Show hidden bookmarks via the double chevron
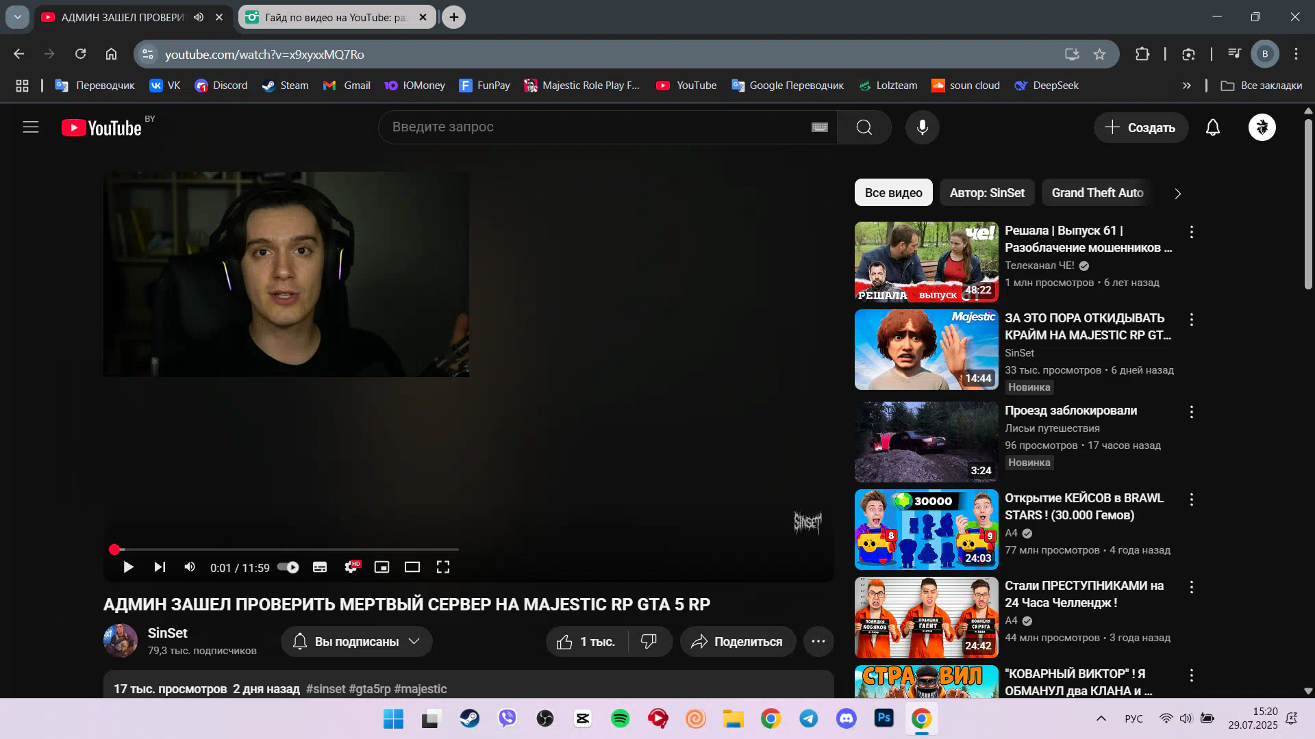This screenshot has height=739, width=1315. pyautogui.click(x=1186, y=86)
